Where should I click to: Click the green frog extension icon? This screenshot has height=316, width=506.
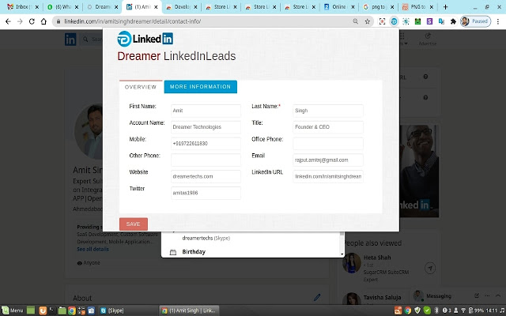coord(418,21)
